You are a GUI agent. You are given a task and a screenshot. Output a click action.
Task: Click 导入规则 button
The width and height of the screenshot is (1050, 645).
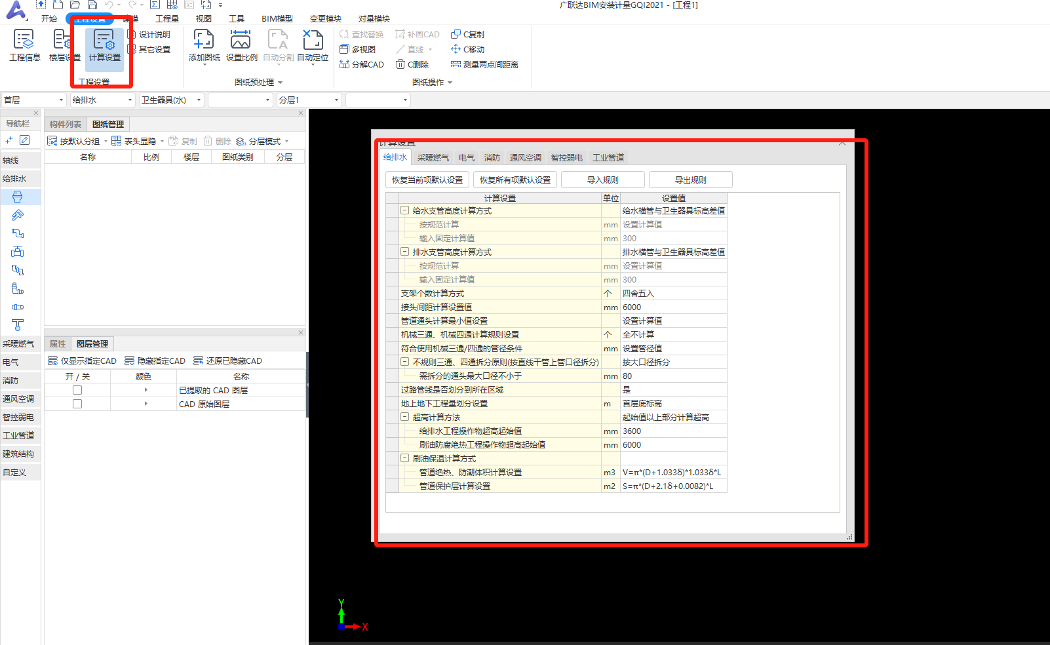603,180
